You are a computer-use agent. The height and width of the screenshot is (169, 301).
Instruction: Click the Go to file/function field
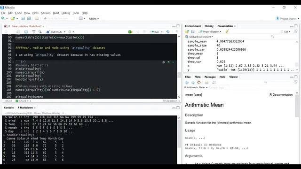pyautogui.click(x=58, y=19)
